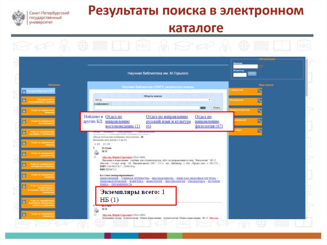Go to results page 11-18
The width and height of the screenshot is (327, 245).
coord(106,144)
